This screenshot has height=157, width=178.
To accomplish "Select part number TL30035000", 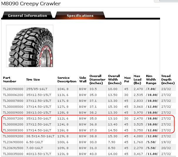I will (x=13, y=154).
